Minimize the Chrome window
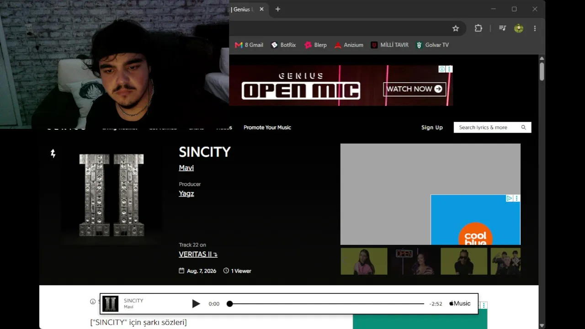585x329 pixels. click(494, 9)
